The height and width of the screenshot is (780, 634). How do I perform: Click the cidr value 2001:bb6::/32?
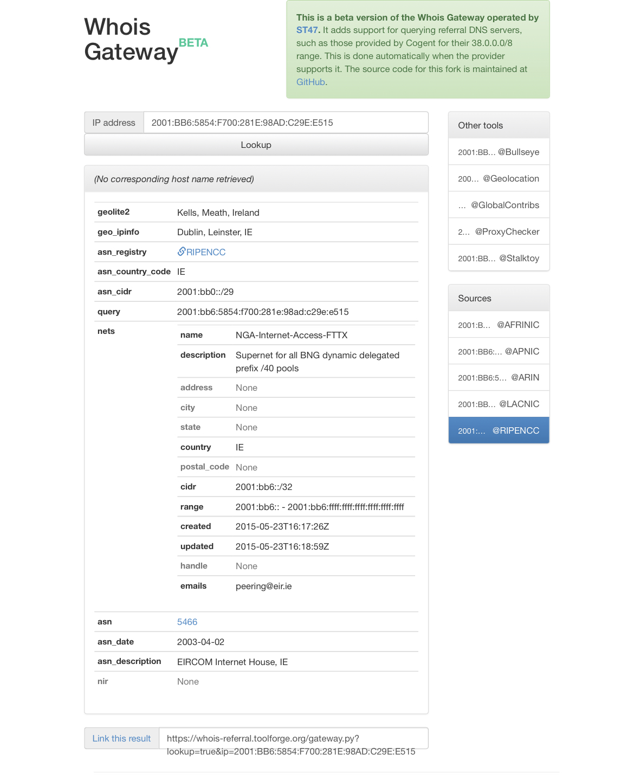click(264, 487)
